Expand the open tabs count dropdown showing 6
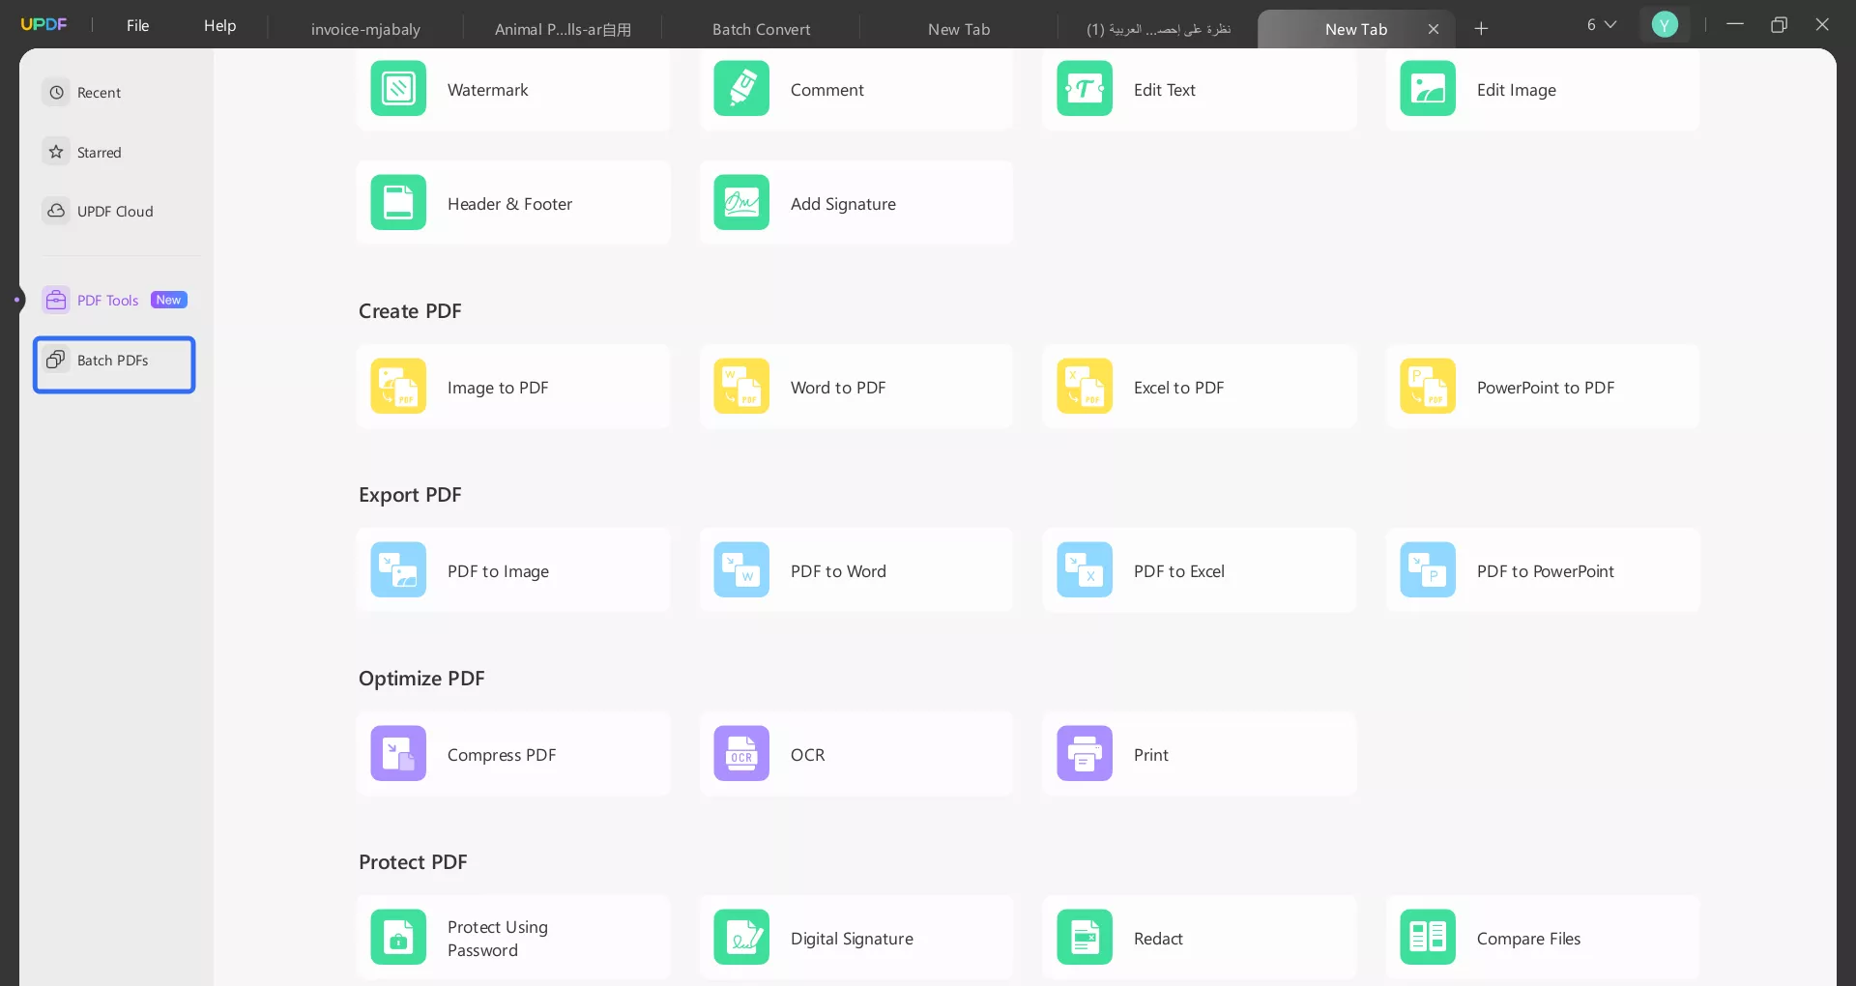 coord(1602,25)
